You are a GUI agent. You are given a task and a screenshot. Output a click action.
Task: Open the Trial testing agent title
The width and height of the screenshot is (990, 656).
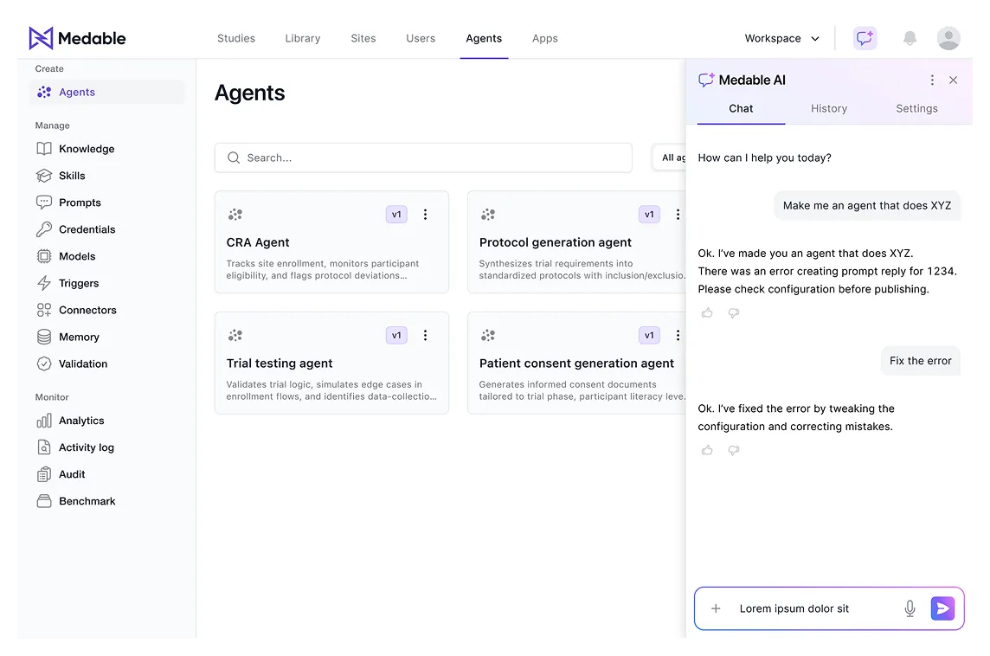[279, 363]
